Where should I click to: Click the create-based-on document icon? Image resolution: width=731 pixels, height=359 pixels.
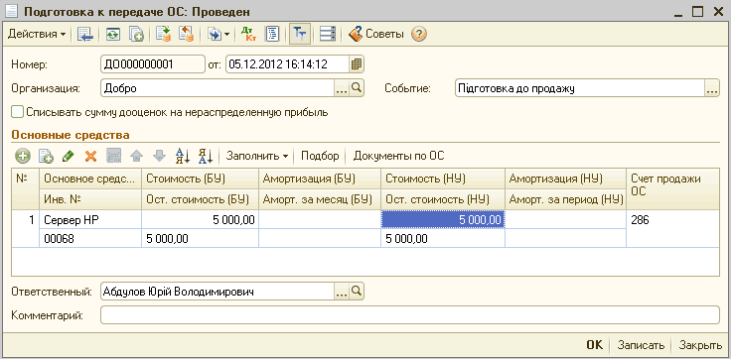pyautogui.click(x=214, y=35)
